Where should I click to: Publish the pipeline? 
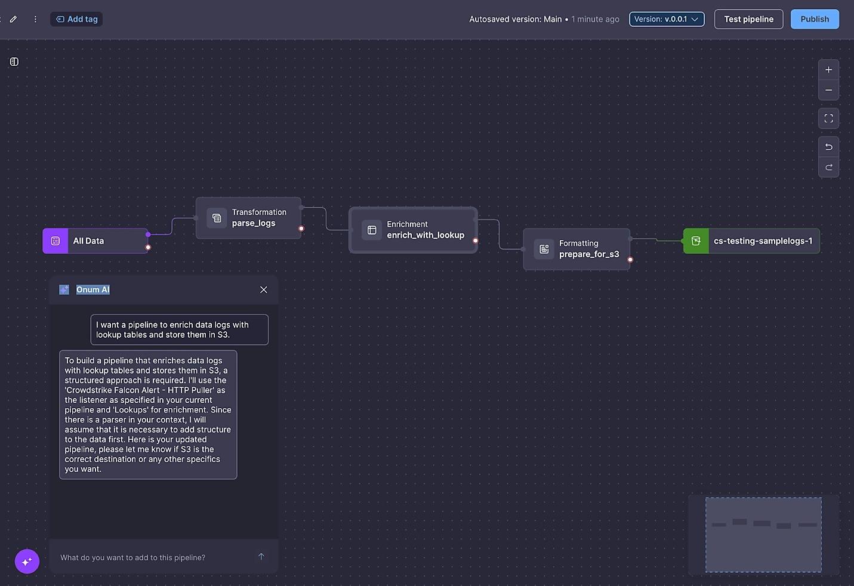pos(814,19)
